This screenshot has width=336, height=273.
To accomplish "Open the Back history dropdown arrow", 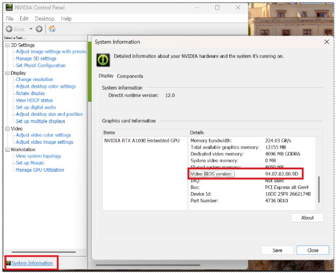I will coord(31,29).
